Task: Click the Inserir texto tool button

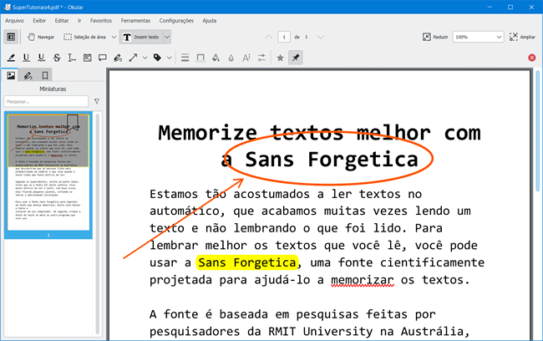Action: [141, 37]
